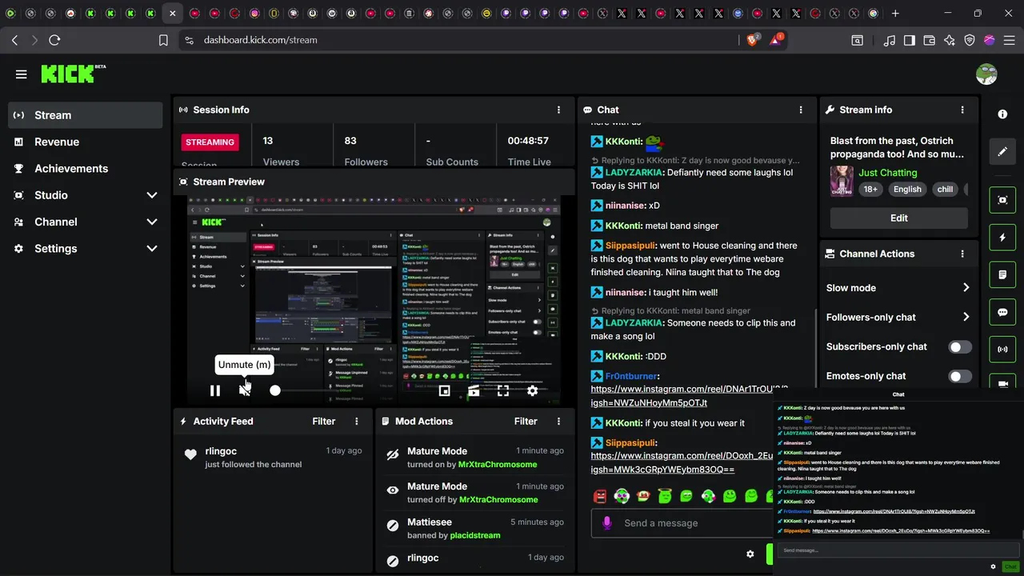Click the Send message field in popout Chat

point(898,550)
